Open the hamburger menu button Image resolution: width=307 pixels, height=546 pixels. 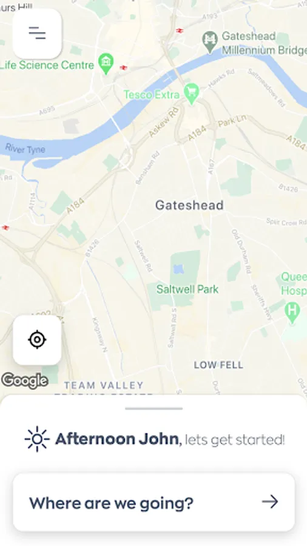click(37, 33)
